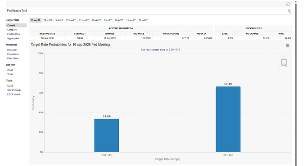Click the 350-375 x-axis label
306x166 pixels.
[x=107, y=155]
